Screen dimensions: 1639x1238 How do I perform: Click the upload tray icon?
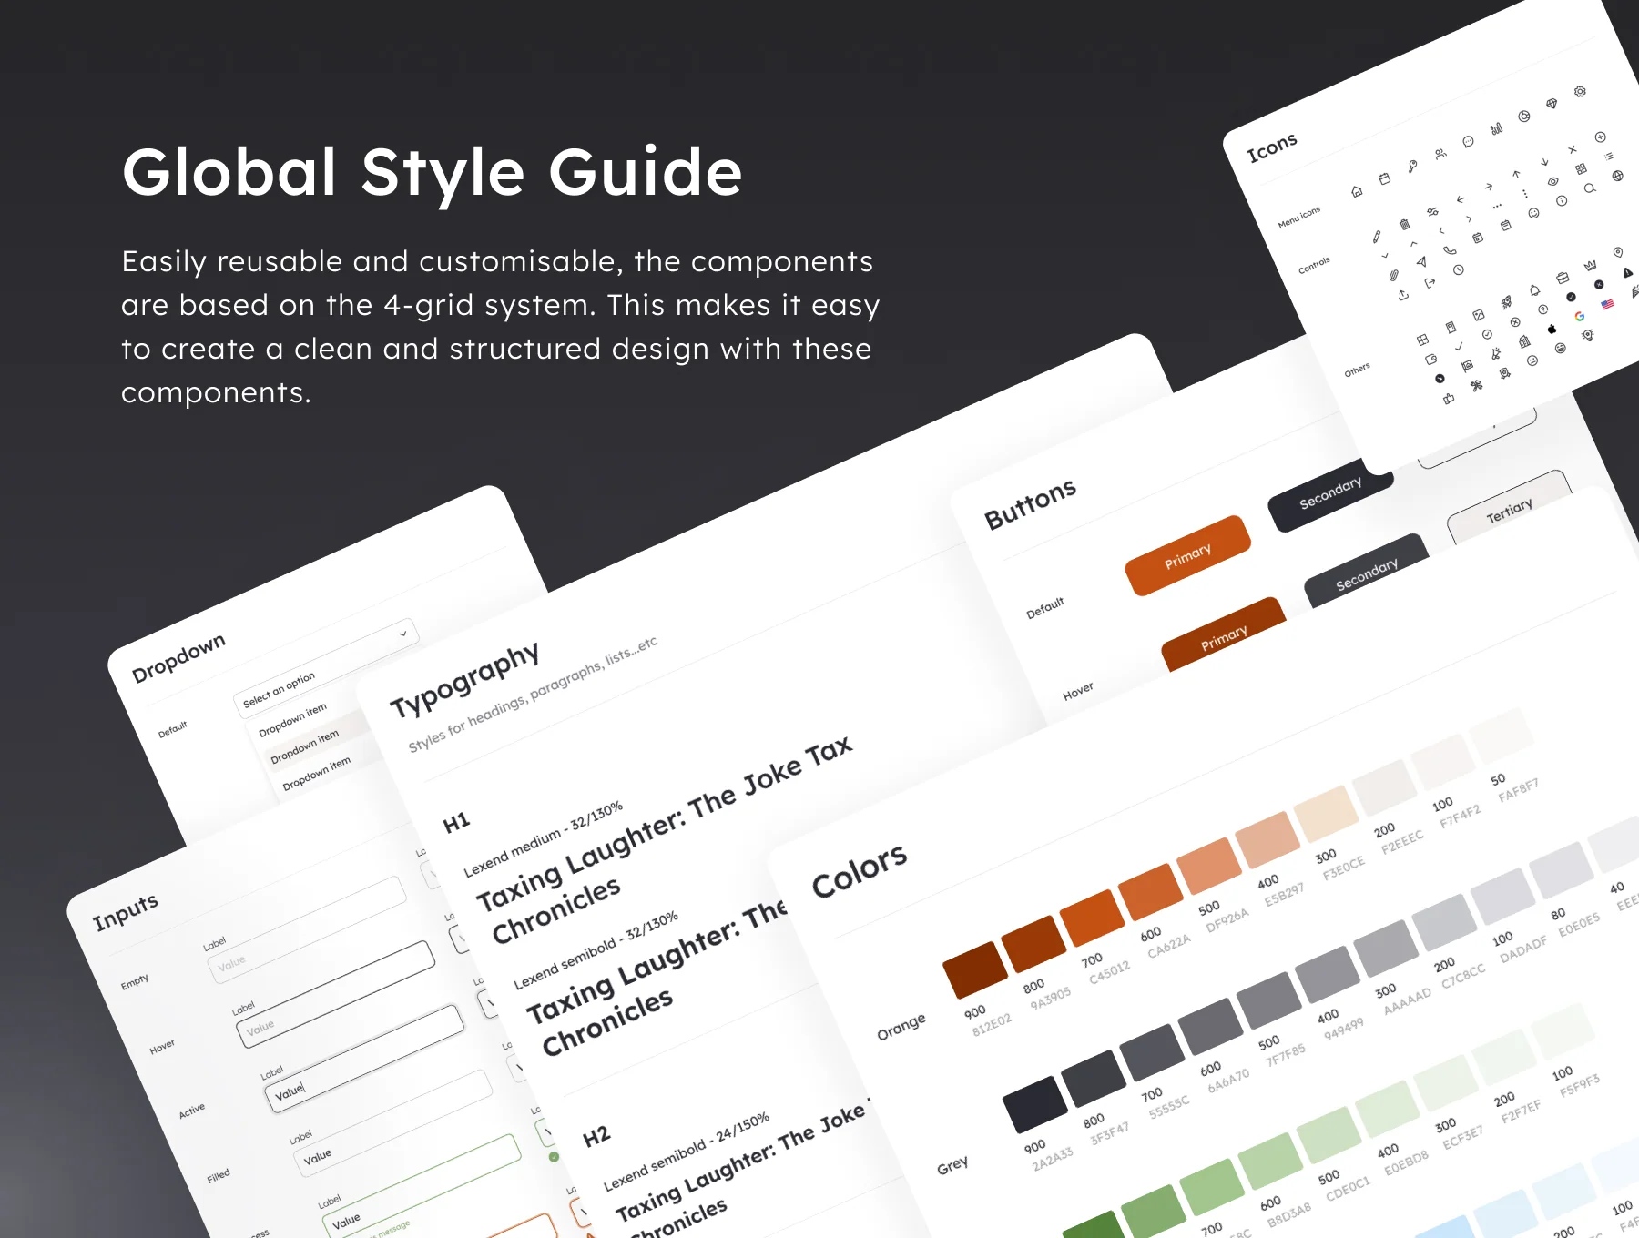pyautogui.click(x=1403, y=295)
